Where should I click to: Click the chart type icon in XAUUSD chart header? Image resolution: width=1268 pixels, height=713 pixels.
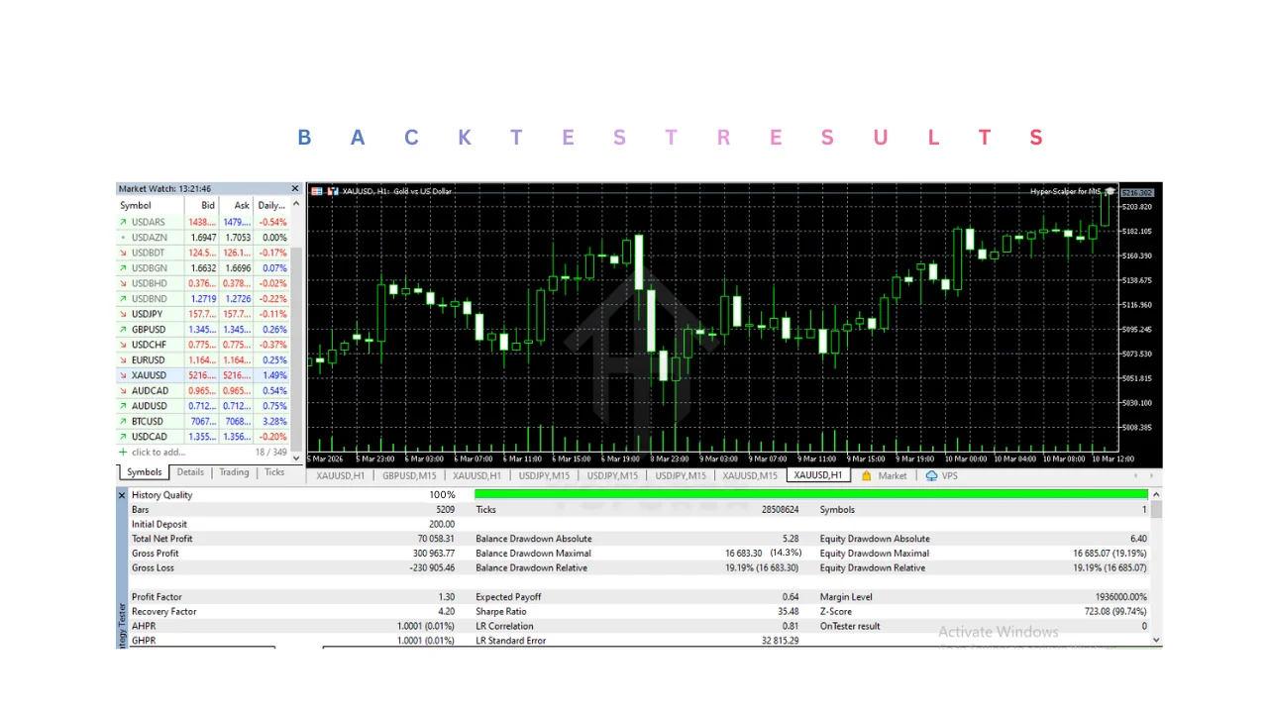[333, 191]
